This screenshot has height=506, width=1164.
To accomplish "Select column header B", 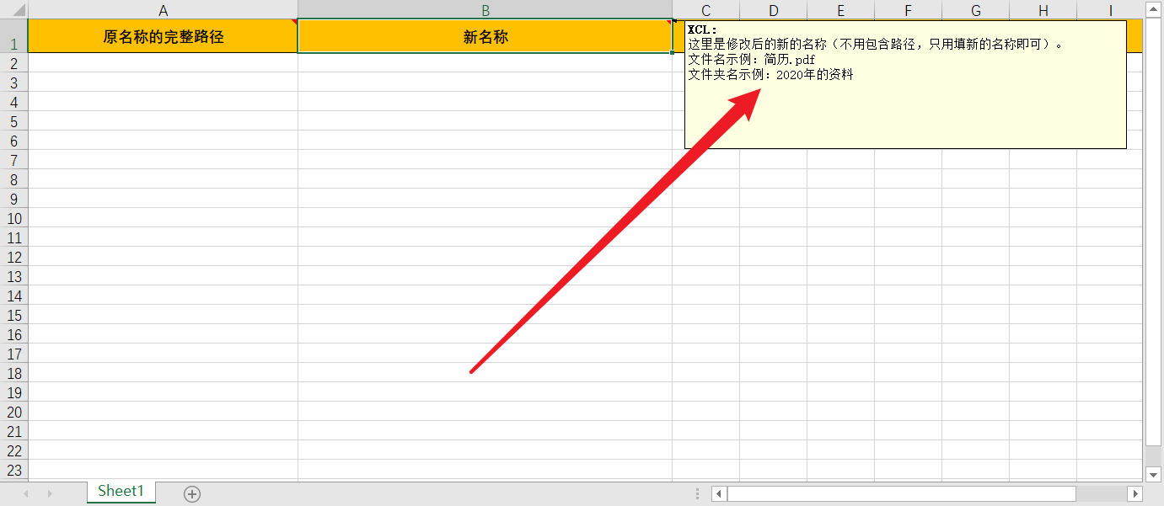I will [x=485, y=10].
